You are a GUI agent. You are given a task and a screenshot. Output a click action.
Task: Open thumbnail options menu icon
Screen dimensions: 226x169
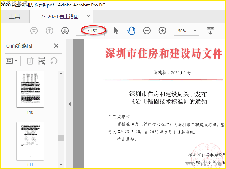(x=11, y=61)
